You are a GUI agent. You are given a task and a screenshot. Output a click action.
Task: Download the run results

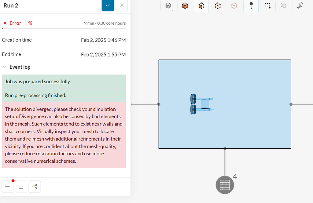[x=21, y=187]
